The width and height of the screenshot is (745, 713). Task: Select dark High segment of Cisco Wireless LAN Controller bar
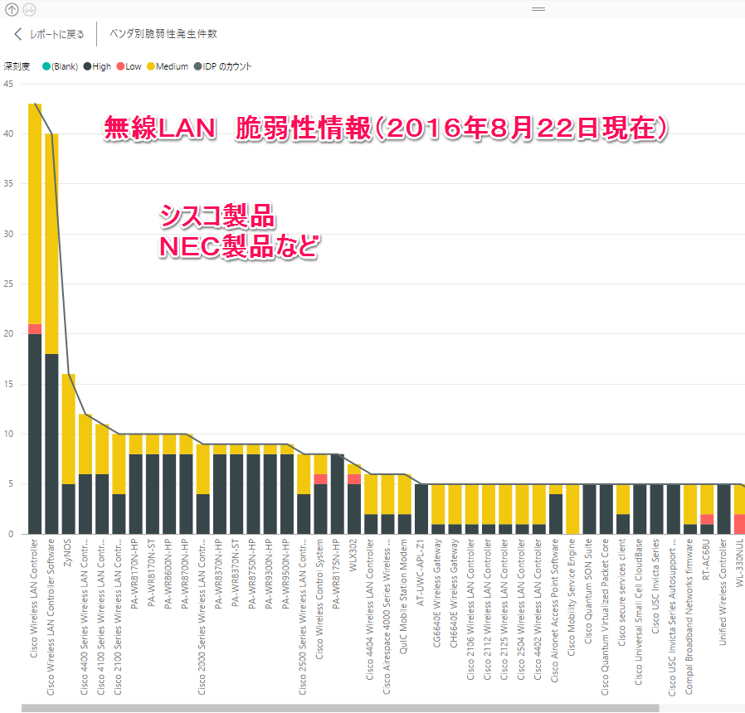35,434
